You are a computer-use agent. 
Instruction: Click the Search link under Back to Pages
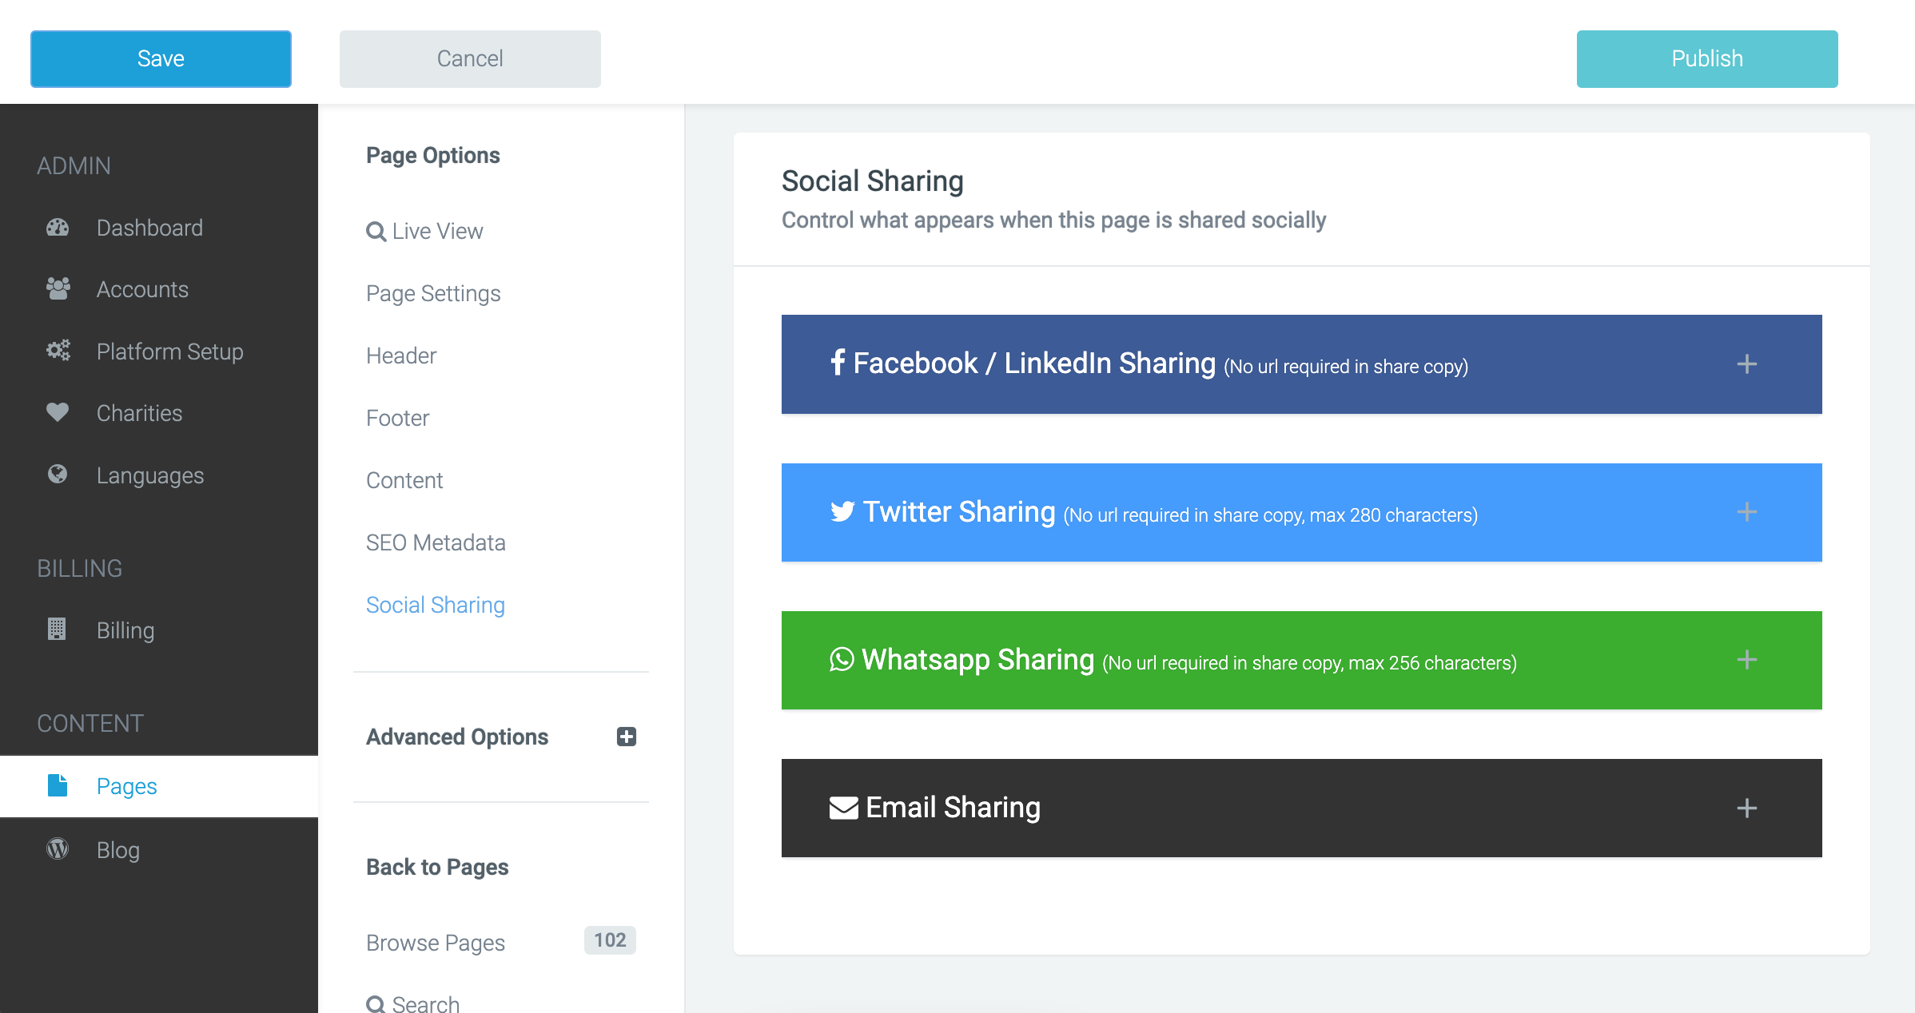pos(413,1003)
